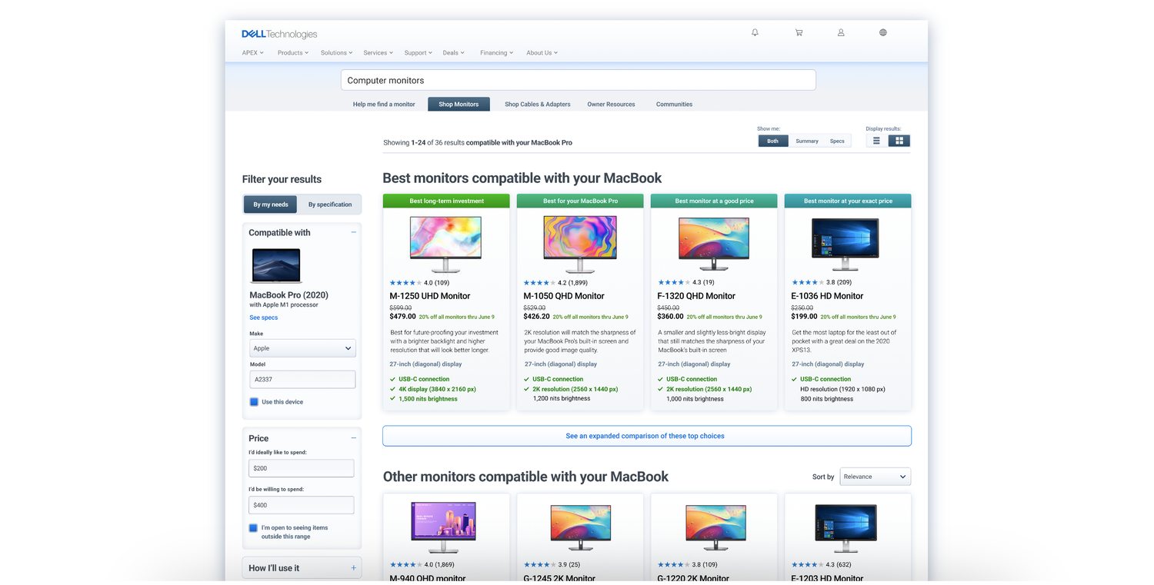Click the willing to spend $400 field
Viewport: 1154px width, 585px height.
click(x=301, y=505)
